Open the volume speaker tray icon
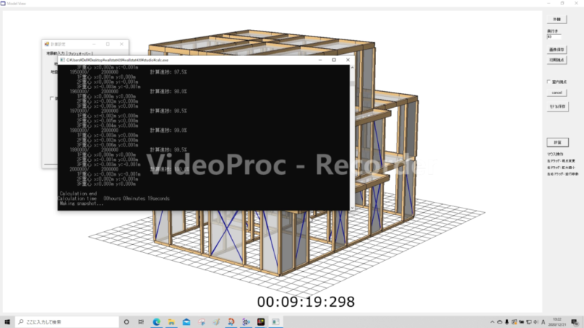Image resolution: width=584 pixels, height=328 pixels. coord(536,322)
